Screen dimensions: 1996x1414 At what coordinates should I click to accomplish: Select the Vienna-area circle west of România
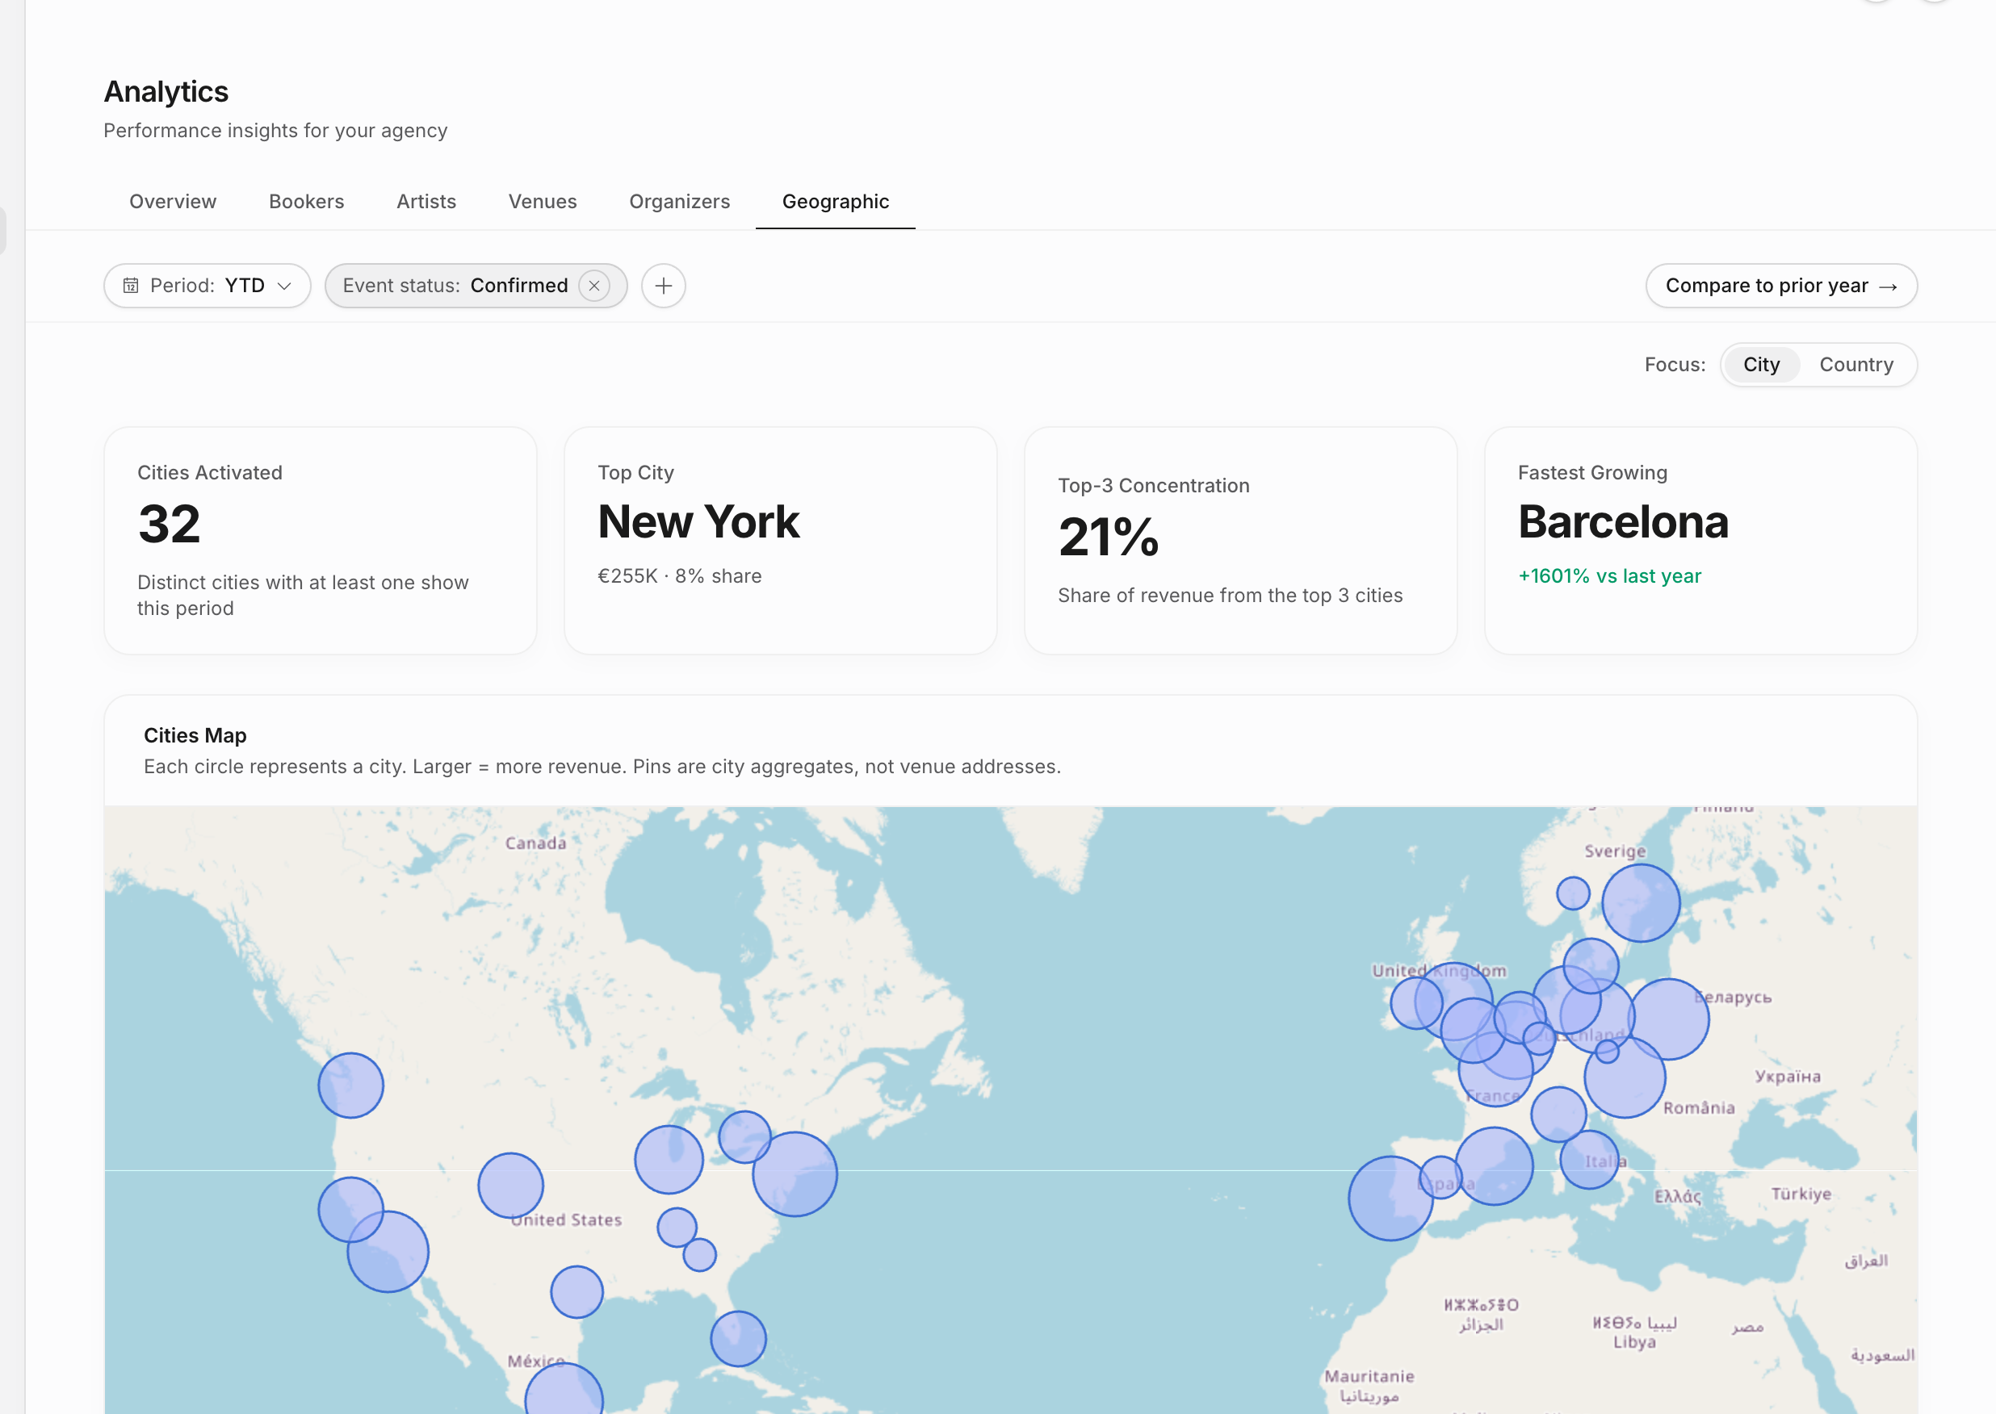1624,1077
